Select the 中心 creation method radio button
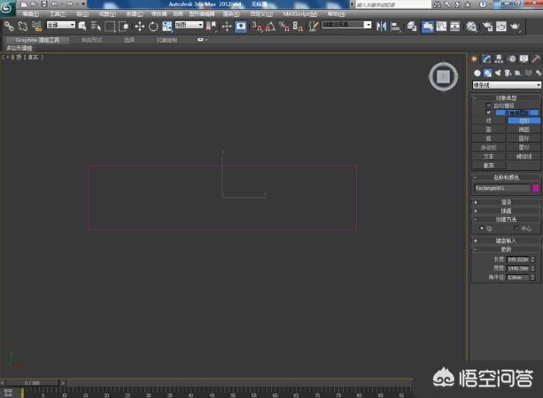This screenshot has height=398, width=543. point(516,228)
